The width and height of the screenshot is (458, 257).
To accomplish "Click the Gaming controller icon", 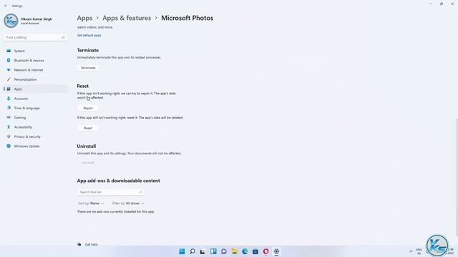I will (9, 117).
